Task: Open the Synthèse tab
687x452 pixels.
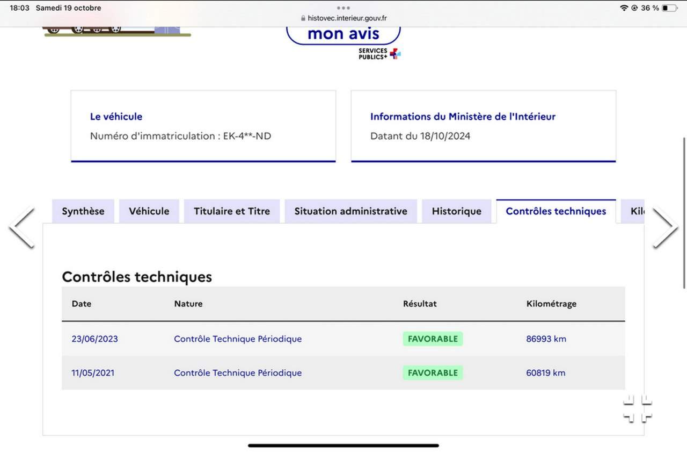Action: (x=83, y=211)
